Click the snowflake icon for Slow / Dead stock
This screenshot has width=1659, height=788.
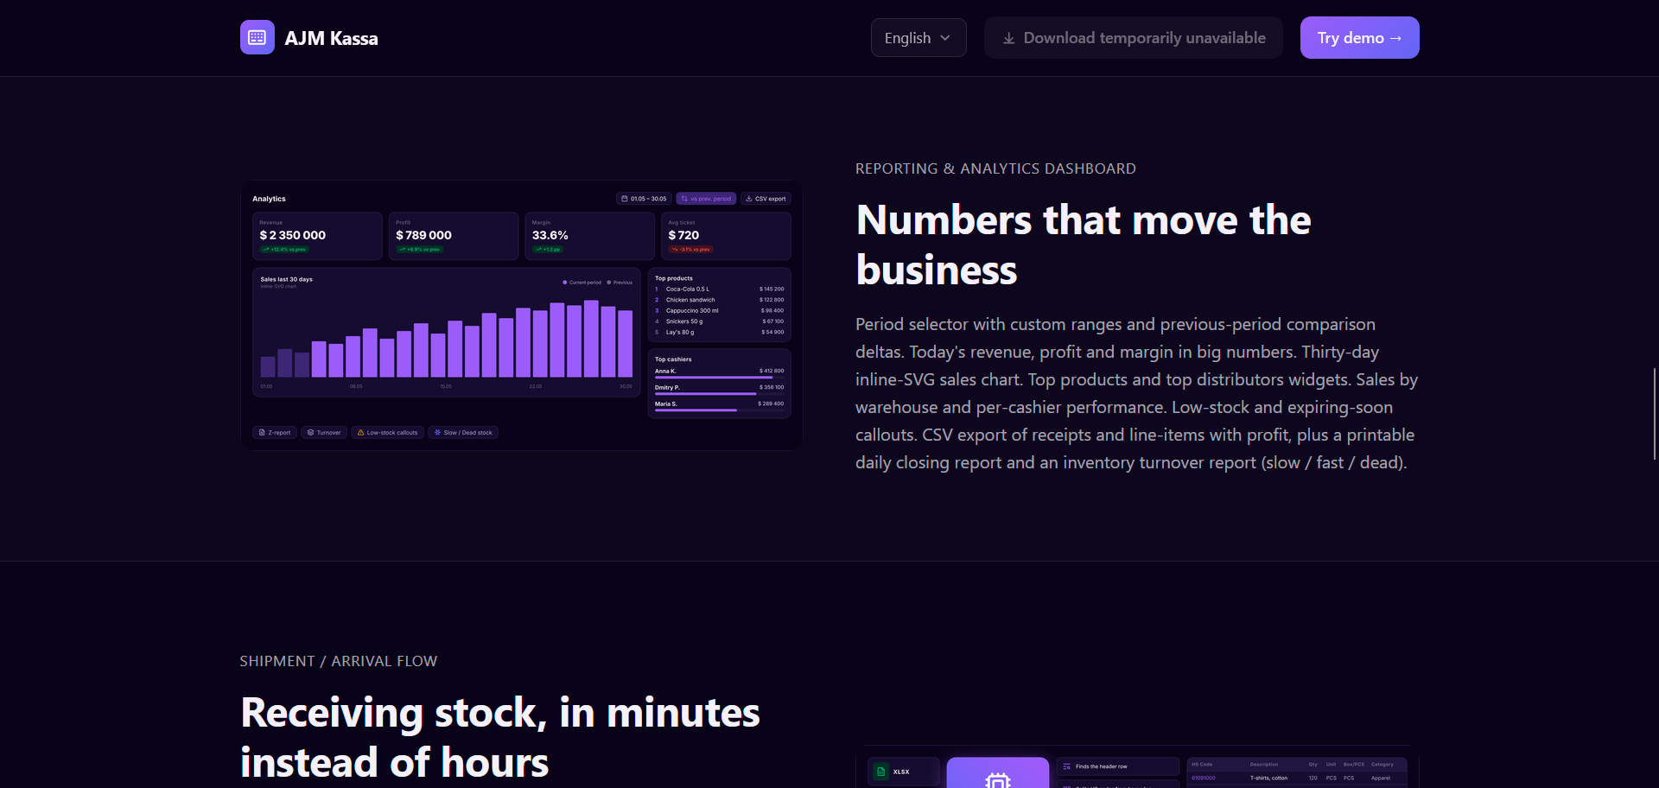(x=437, y=433)
